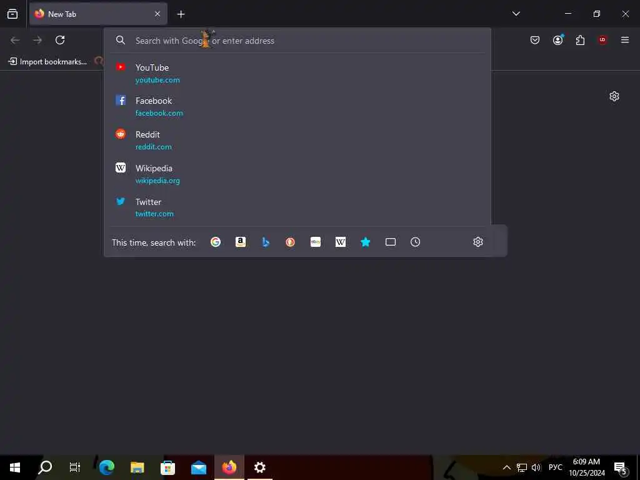Open the 6:09 AM clock calendar
This screenshot has width=640, height=480.
tap(586, 467)
